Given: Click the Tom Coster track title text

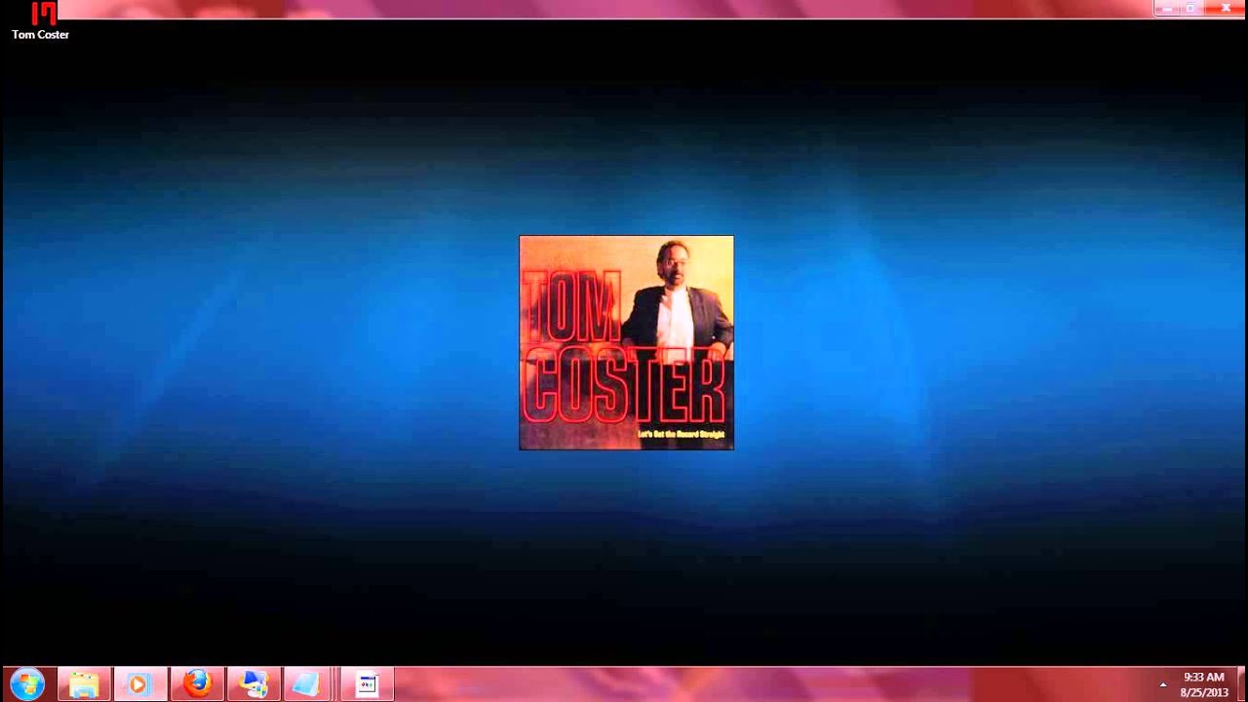Looking at the screenshot, I should (40, 35).
